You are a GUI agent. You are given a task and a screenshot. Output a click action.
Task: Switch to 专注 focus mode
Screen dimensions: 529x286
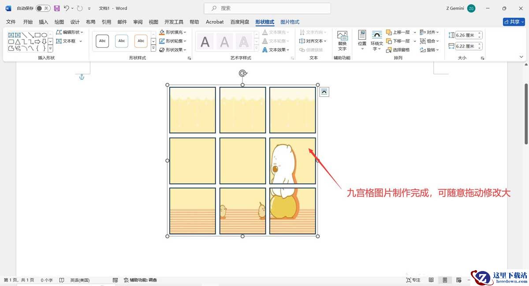[x=413, y=280]
